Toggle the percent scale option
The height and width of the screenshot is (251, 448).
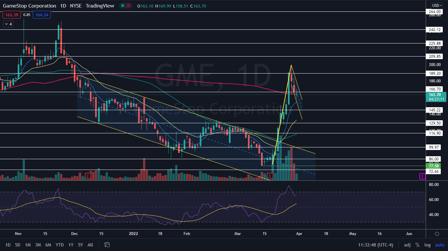coord(417,244)
